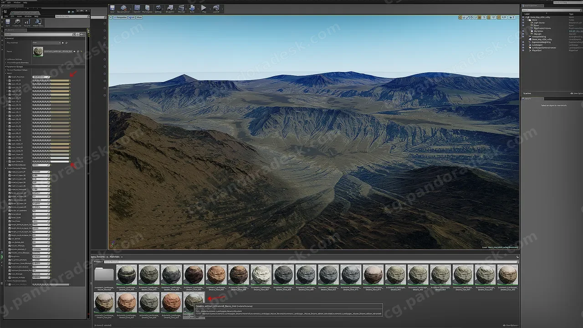Click Materials in the content browser path
Image resolution: width=583 pixels, height=328 pixels.
point(114,256)
